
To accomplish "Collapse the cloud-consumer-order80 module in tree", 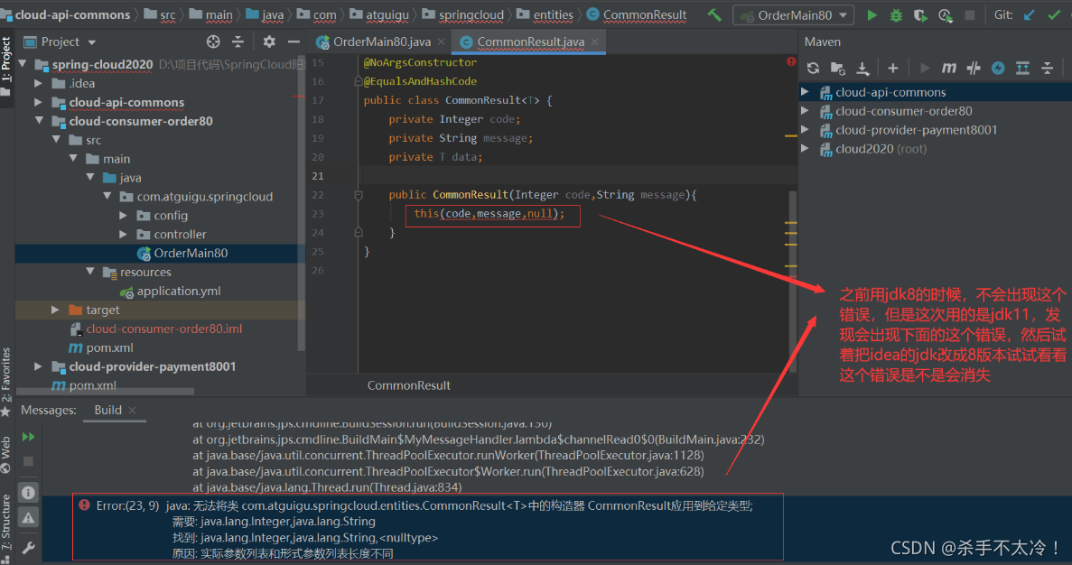I will pos(38,121).
